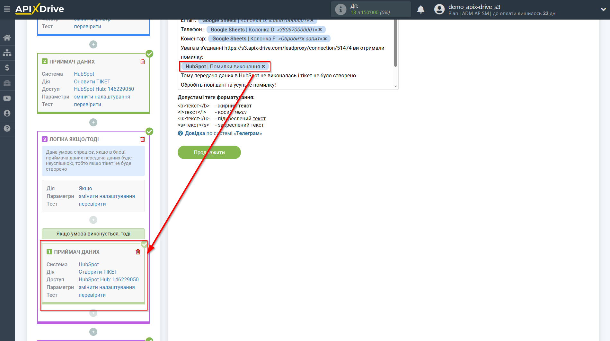The image size is (610, 341).
Task: Delete block 2 ПРИЙМАЧ ДАНИХ
Action: coord(143,62)
